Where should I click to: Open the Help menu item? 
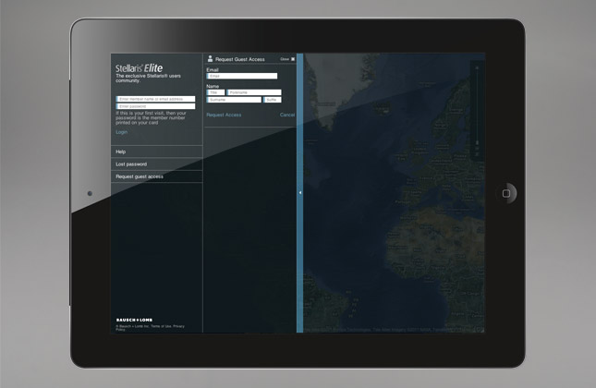tap(156, 152)
